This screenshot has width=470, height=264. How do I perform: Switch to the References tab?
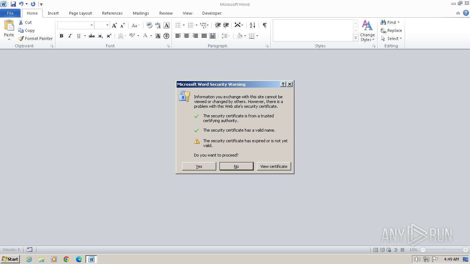tap(112, 13)
